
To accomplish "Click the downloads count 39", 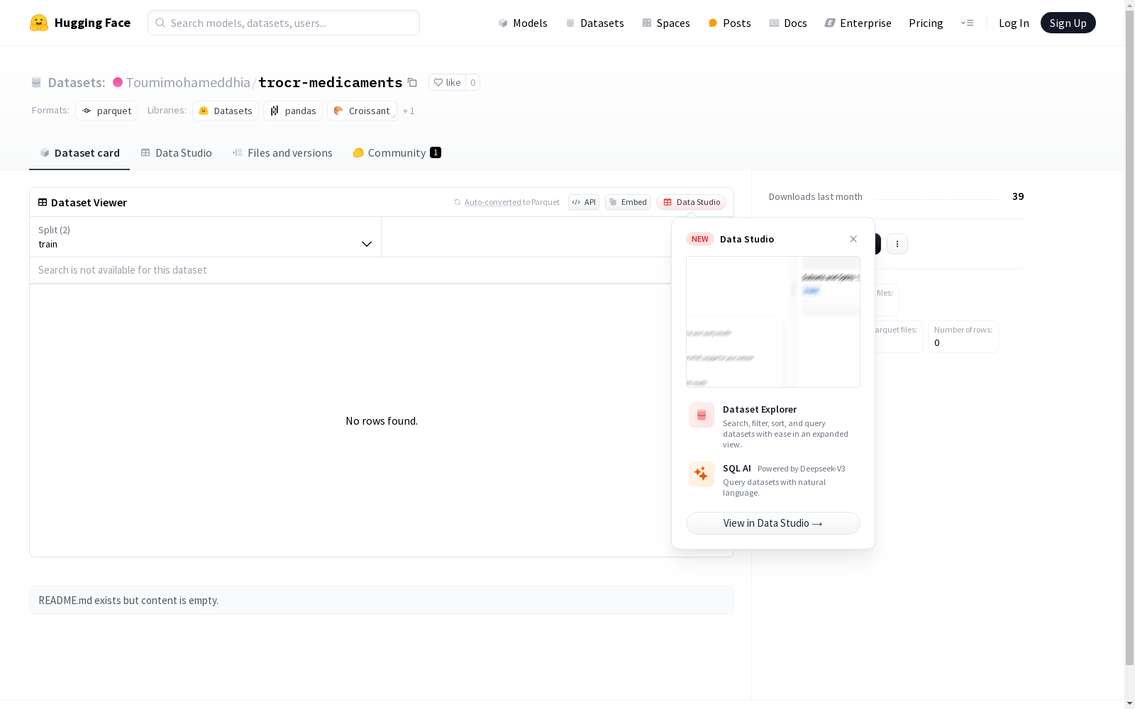I will click(1018, 196).
